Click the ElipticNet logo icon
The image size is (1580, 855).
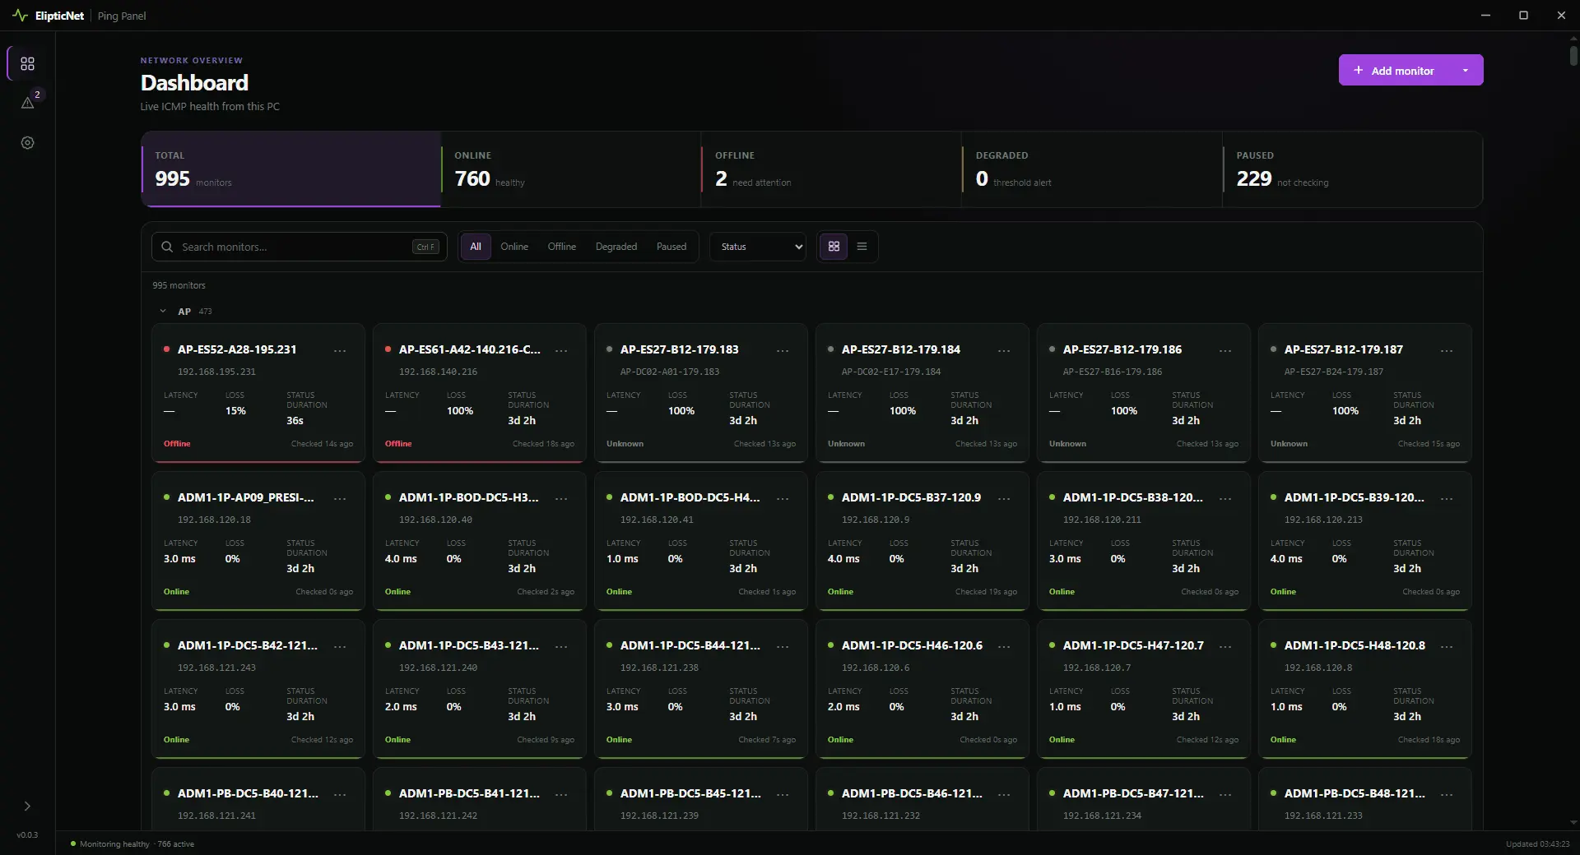20,16
